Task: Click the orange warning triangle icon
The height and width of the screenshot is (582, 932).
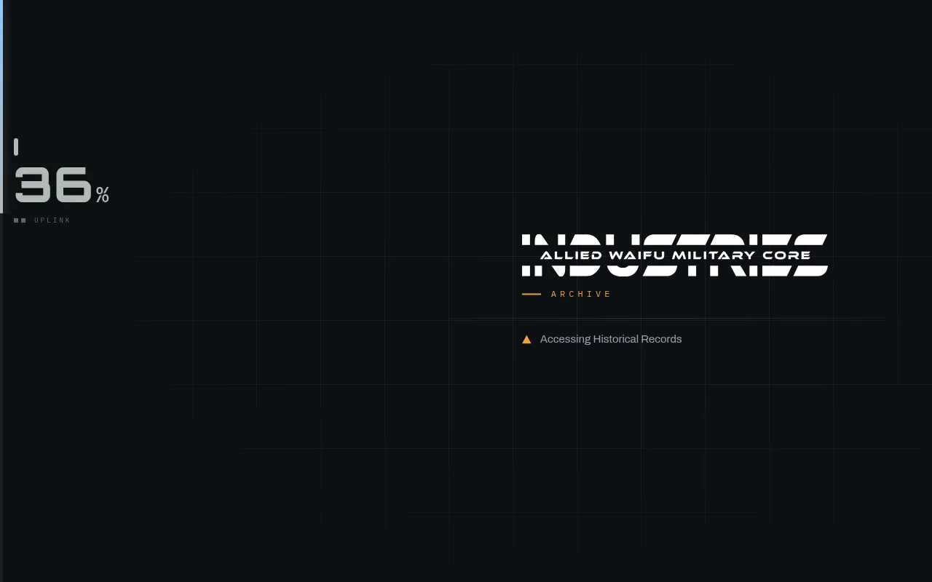Action: tap(526, 340)
